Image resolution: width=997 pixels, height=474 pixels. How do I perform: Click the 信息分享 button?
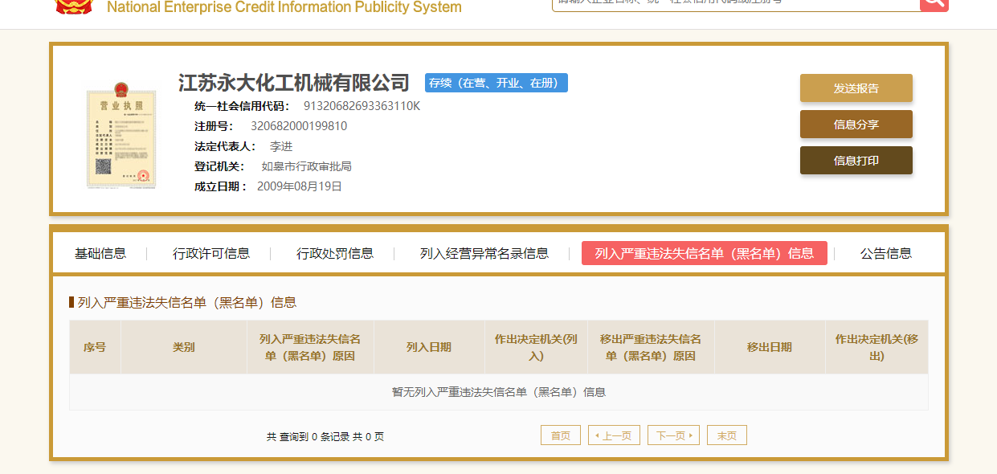856,125
